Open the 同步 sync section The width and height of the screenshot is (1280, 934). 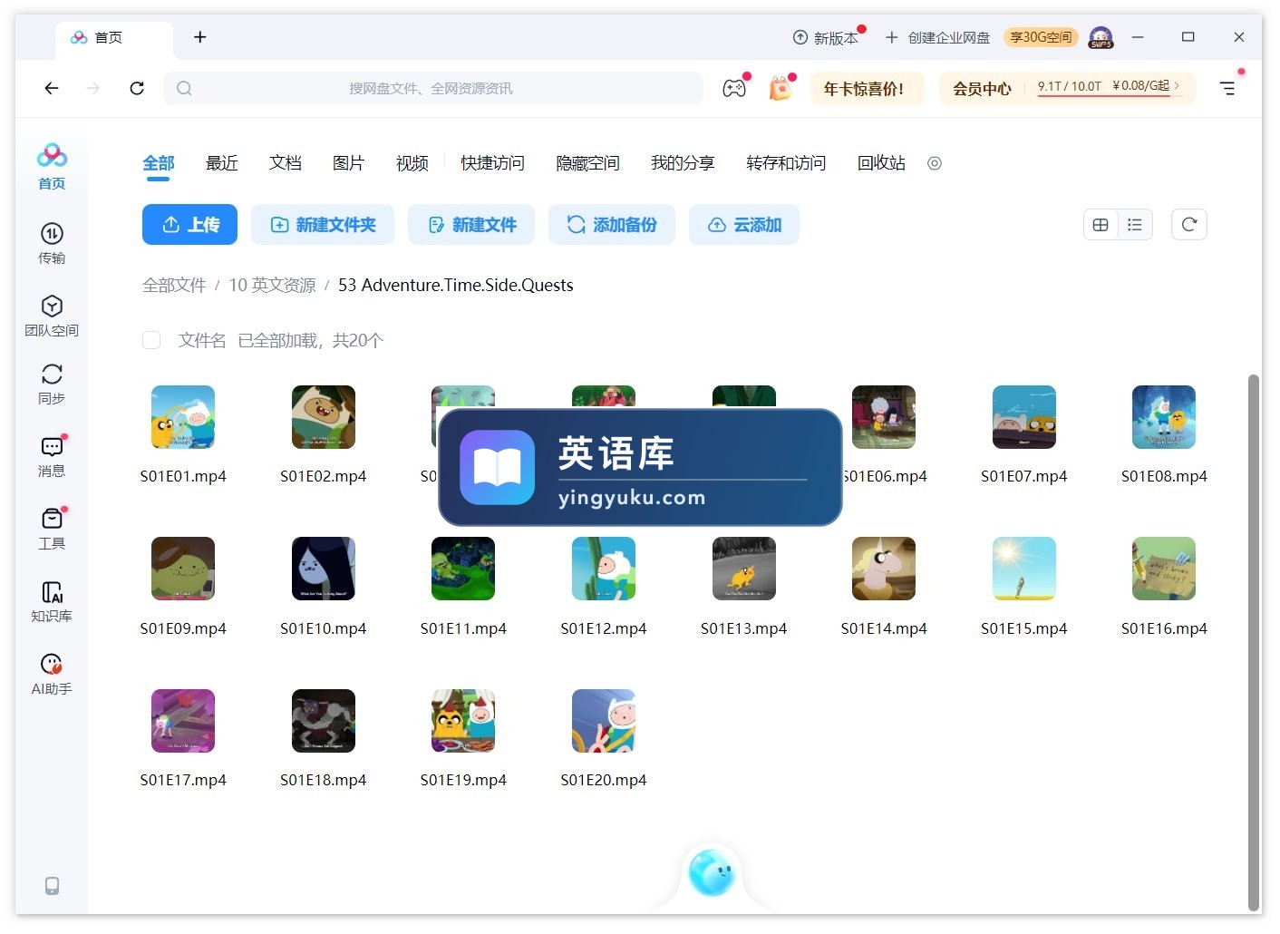(x=52, y=384)
